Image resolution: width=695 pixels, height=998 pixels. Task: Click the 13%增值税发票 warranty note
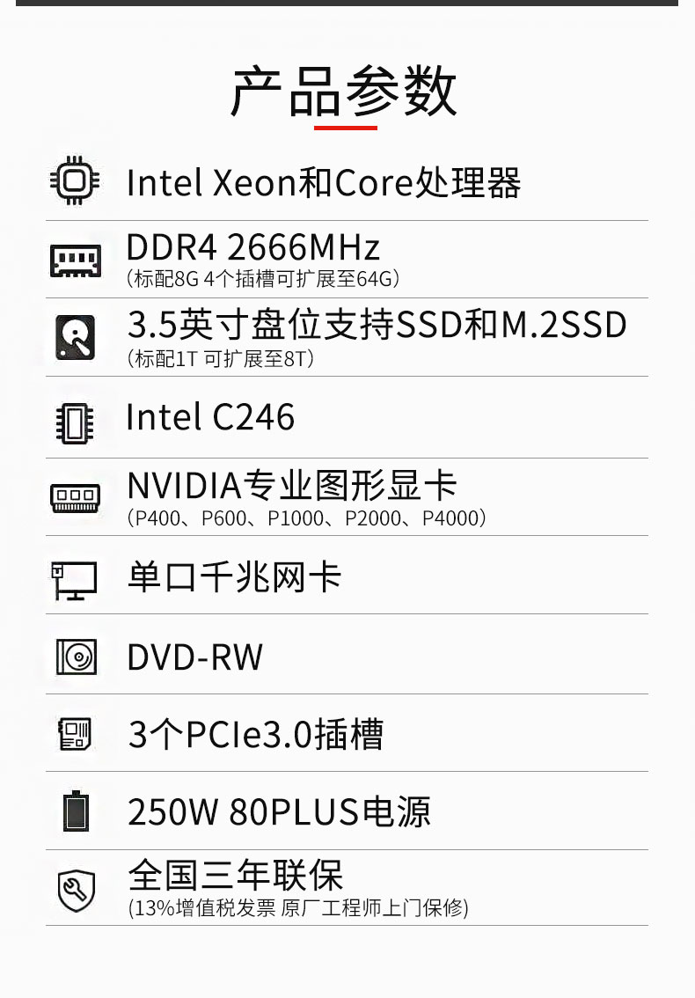tap(298, 907)
